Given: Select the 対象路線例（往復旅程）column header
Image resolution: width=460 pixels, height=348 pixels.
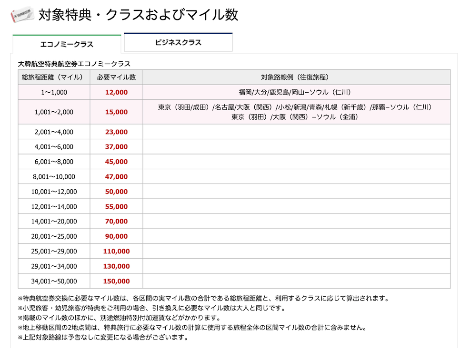Looking at the screenshot, I should pyautogui.click(x=297, y=77).
